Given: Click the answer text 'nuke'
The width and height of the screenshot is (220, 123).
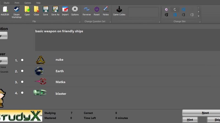Looking at the screenshot, I should [x=59, y=60].
